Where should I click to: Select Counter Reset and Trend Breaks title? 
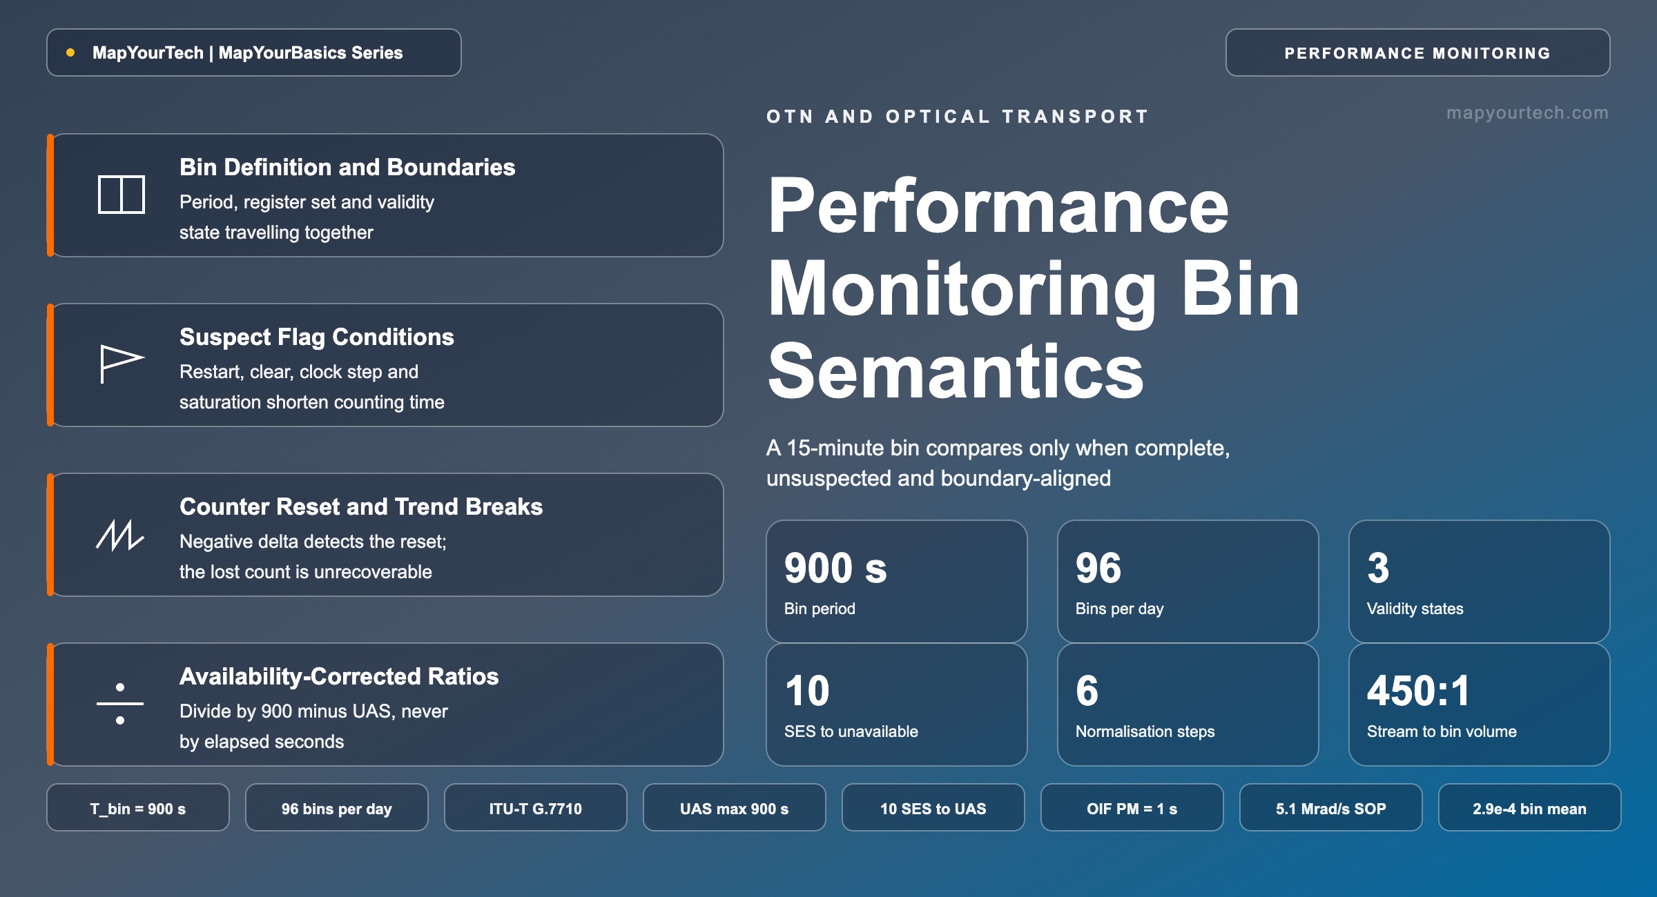click(361, 506)
